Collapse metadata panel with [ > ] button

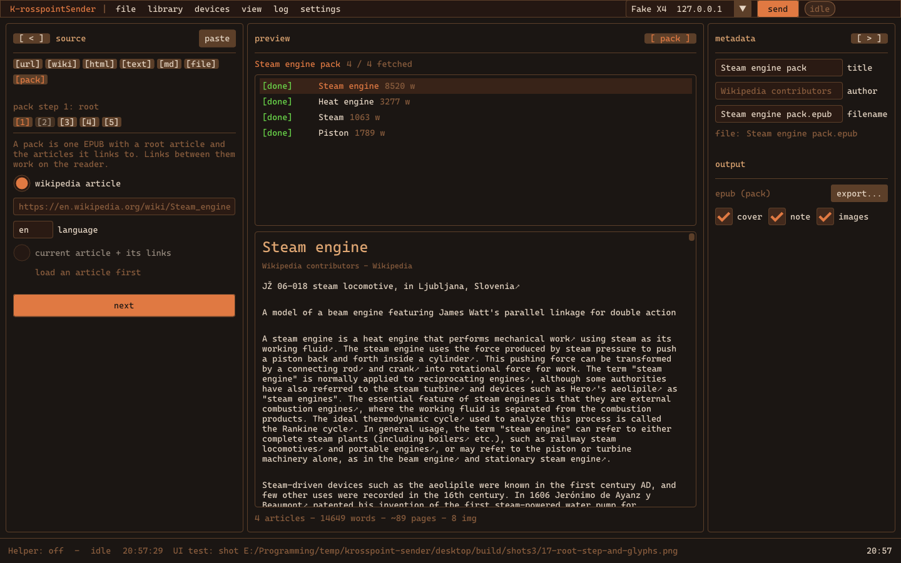(869, 38)
